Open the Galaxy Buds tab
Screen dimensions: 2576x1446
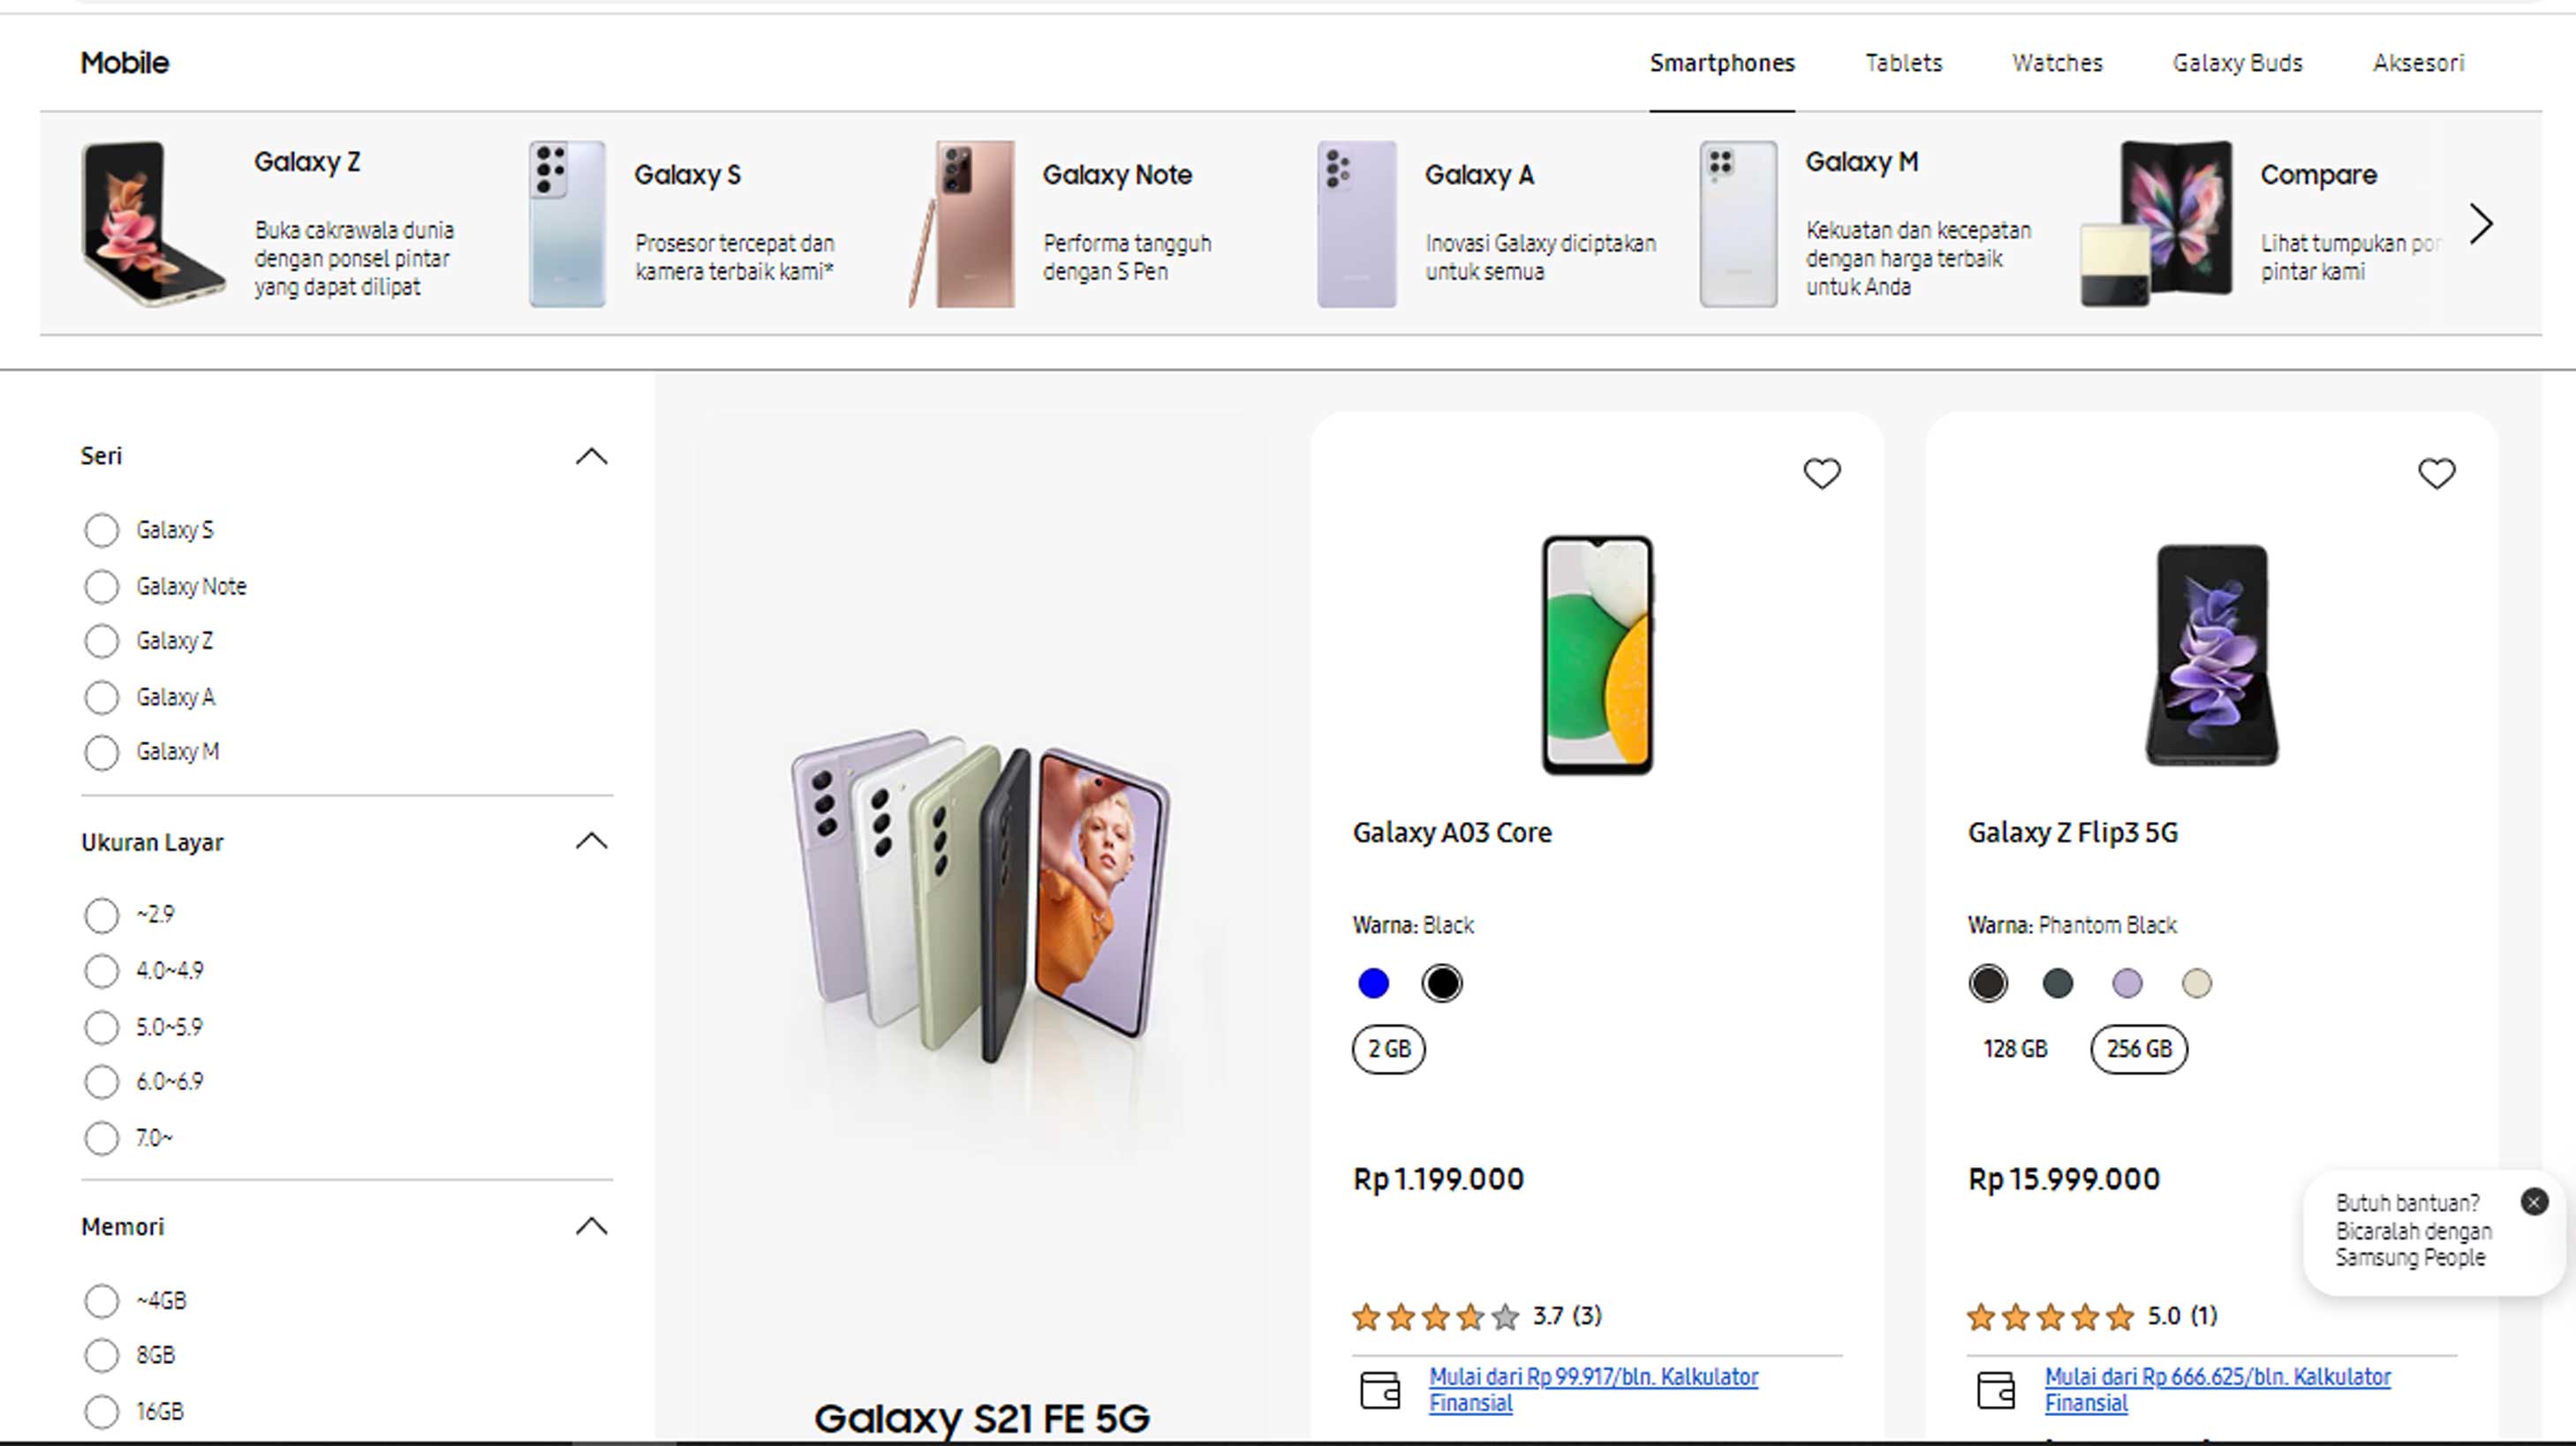point(2237,63)
